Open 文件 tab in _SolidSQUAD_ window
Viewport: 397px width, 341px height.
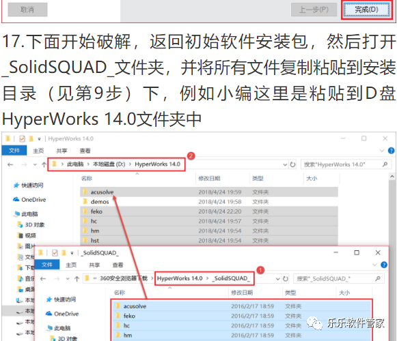tap(47, 265)
